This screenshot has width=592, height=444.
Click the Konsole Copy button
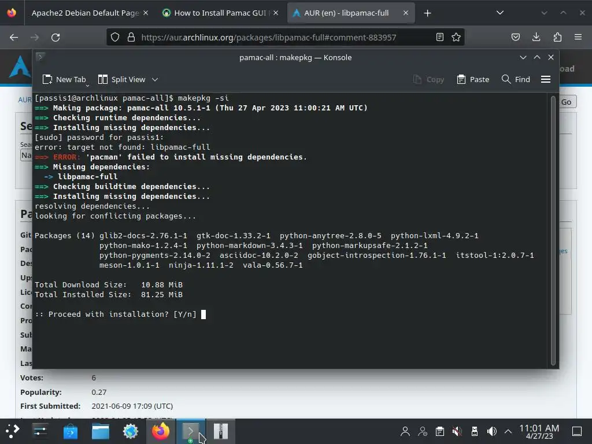[428, 79]
